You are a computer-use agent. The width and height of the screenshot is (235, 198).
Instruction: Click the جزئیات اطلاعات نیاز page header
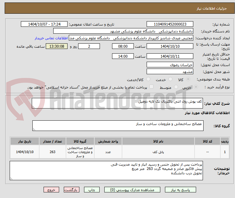click(x=212, y=8)
